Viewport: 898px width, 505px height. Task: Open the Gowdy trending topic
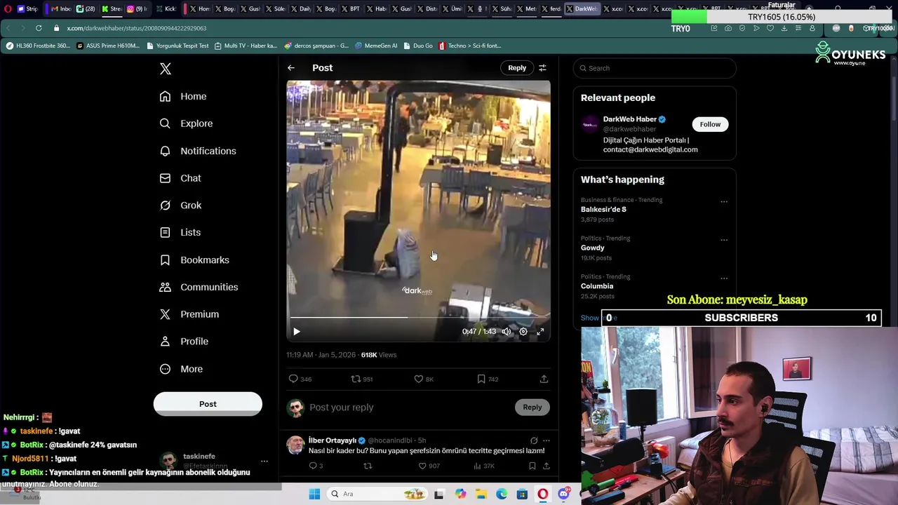coord(592,248)
